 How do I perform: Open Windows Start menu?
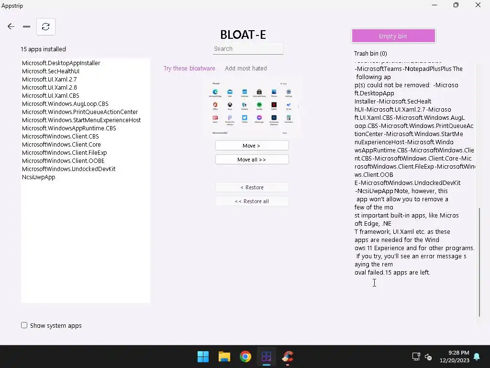203,356
